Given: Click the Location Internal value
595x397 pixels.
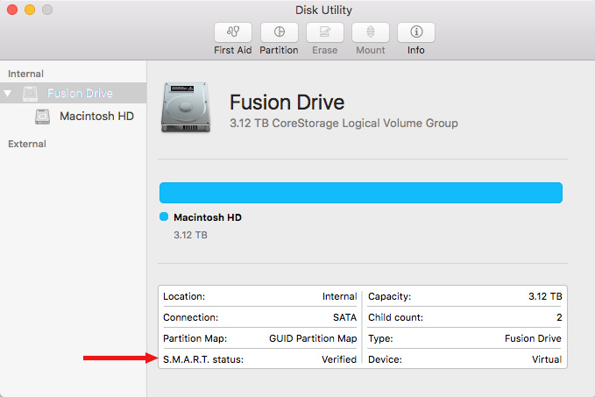Looking at the screenshot, I should (x=340, y=296).
